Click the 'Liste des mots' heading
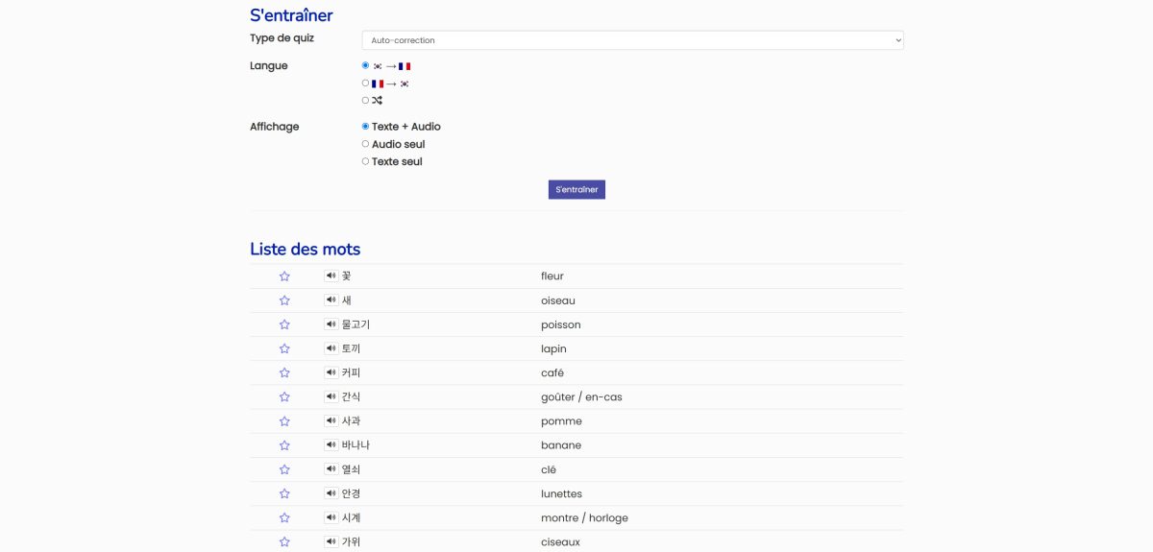This screenshot has width=1153, height=552. [x=306, y=249]
